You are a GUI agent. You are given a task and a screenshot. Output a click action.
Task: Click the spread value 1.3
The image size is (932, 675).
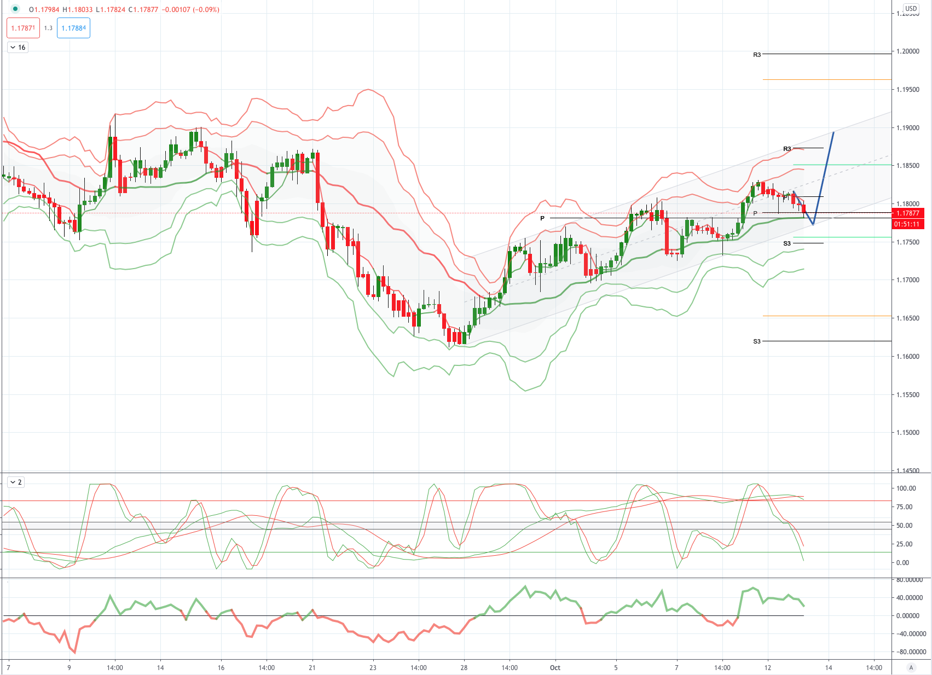(x=48, y=28)
